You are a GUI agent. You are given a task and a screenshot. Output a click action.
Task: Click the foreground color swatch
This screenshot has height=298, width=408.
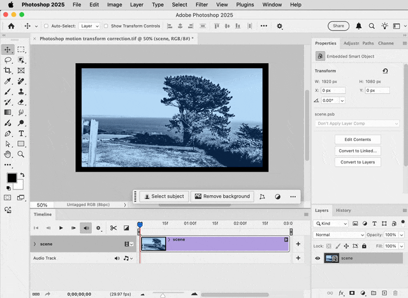[x=11, y=178]
